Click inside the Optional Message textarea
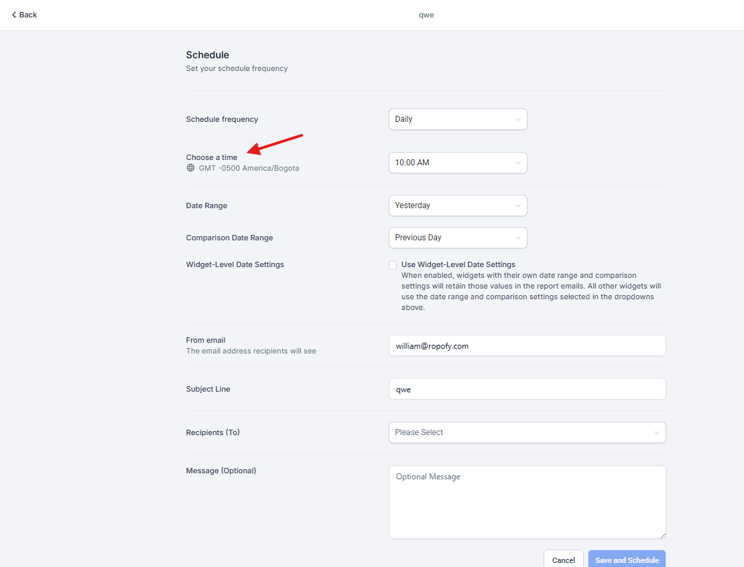 point(527,502)
